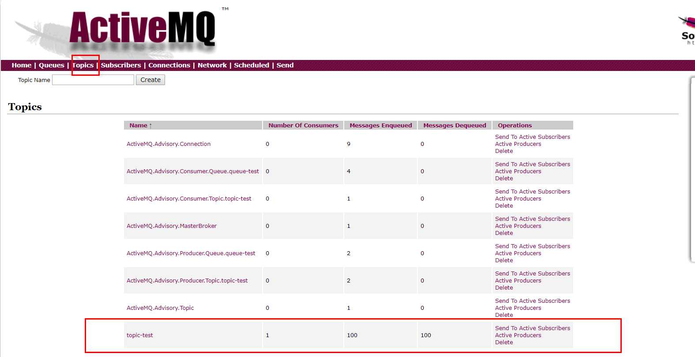695x357 pixels.
Task: Click enqueued count 4 for Consumer.Queue.queue-test
Action: pyautogui.click(x=349, y=171)
